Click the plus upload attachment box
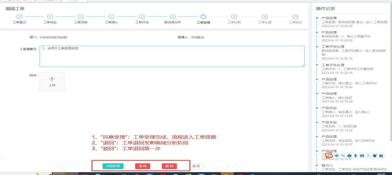392x175 pixels. 52,82
